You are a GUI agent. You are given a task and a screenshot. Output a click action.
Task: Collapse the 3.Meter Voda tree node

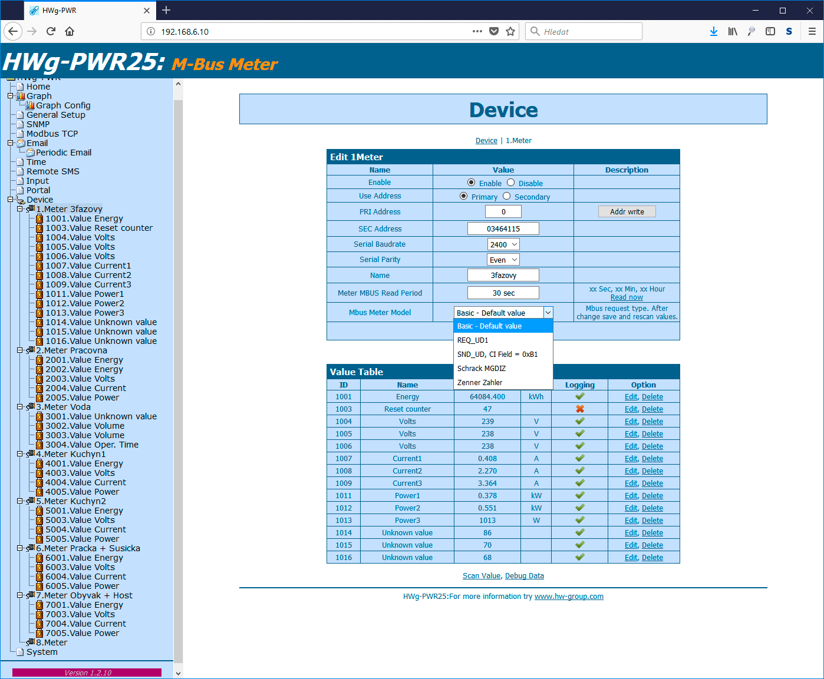click(x=20, y=407)
